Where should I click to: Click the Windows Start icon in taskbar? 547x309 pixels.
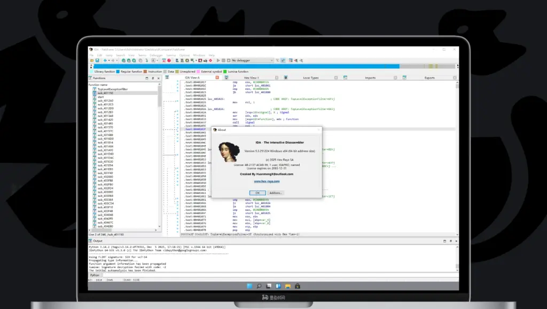[x=251, y=286]
